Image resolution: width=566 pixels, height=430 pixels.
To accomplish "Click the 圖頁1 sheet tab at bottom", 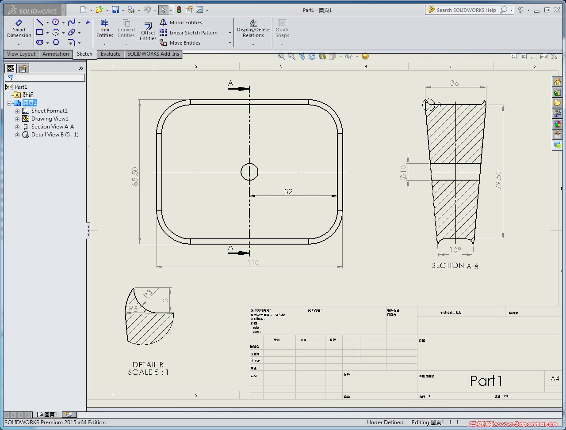I will (48, 415).
